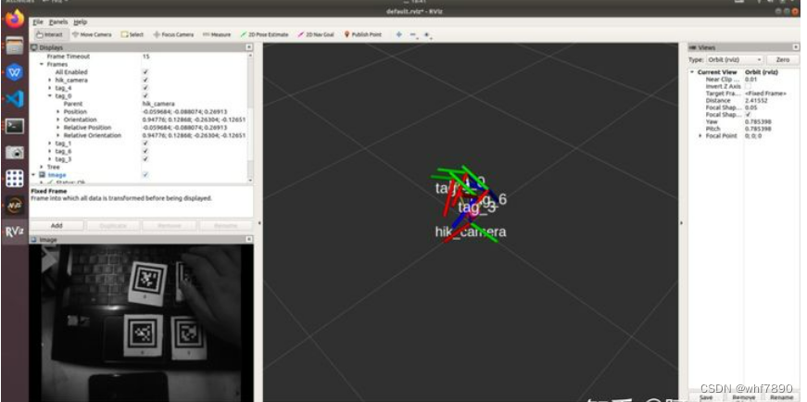Click the blue plus add-tool icon
This screenshot has height=402, width=807.
[x=399, y=34]
